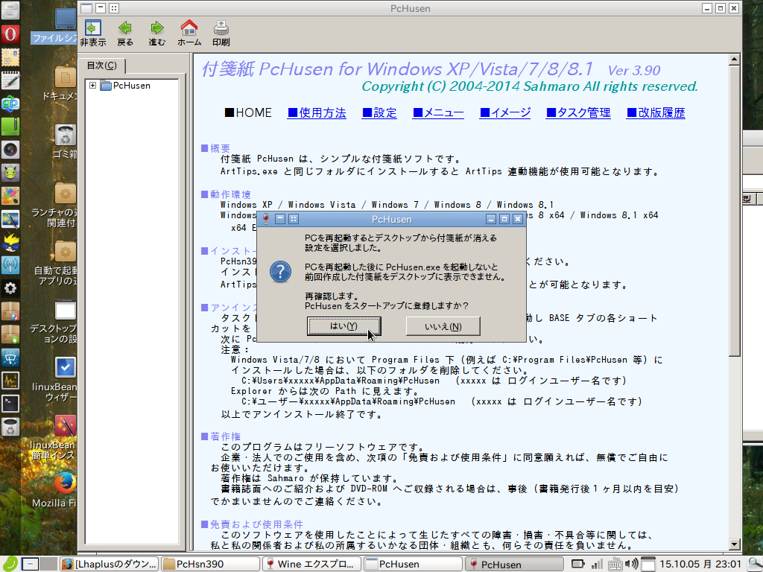The height and width of the screenshot is (572, 763).
Task: Click the magnifier search icon in taskbar
Action: (x=756, y=565)
